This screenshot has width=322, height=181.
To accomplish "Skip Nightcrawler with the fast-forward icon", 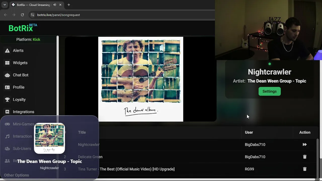I will tap(305, 145).
